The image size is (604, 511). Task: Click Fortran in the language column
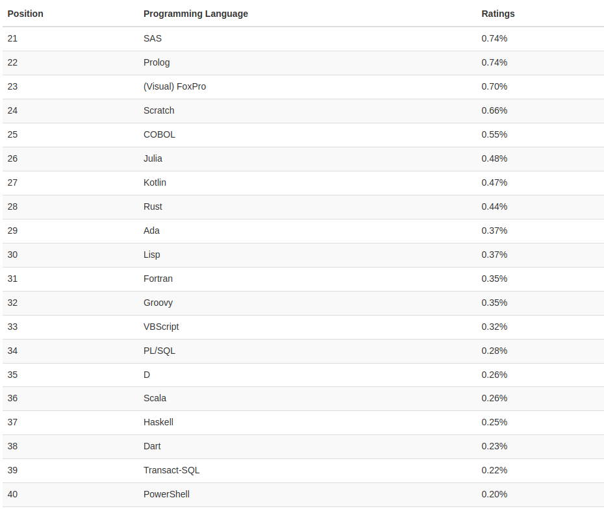point(158,279)
